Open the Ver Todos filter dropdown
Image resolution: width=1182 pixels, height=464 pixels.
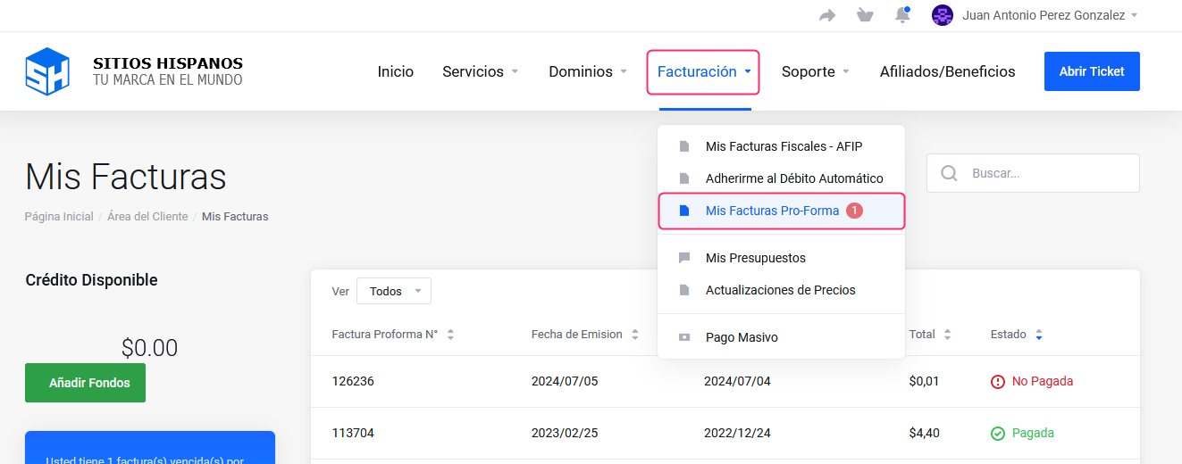coord(393,291)
